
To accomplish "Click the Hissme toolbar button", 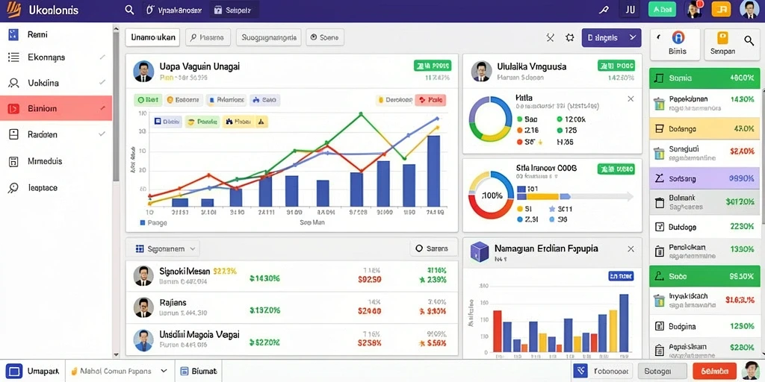I will [208, 37].
